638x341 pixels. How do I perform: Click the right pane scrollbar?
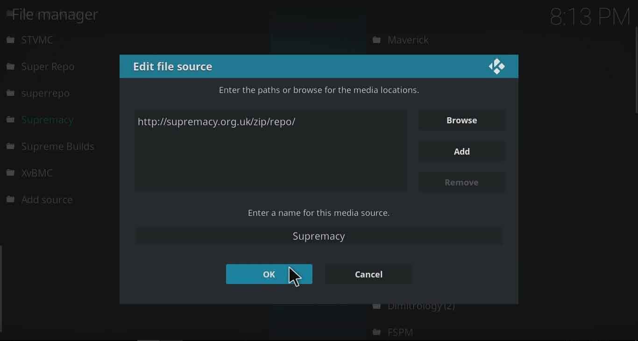tap(636, 70)
